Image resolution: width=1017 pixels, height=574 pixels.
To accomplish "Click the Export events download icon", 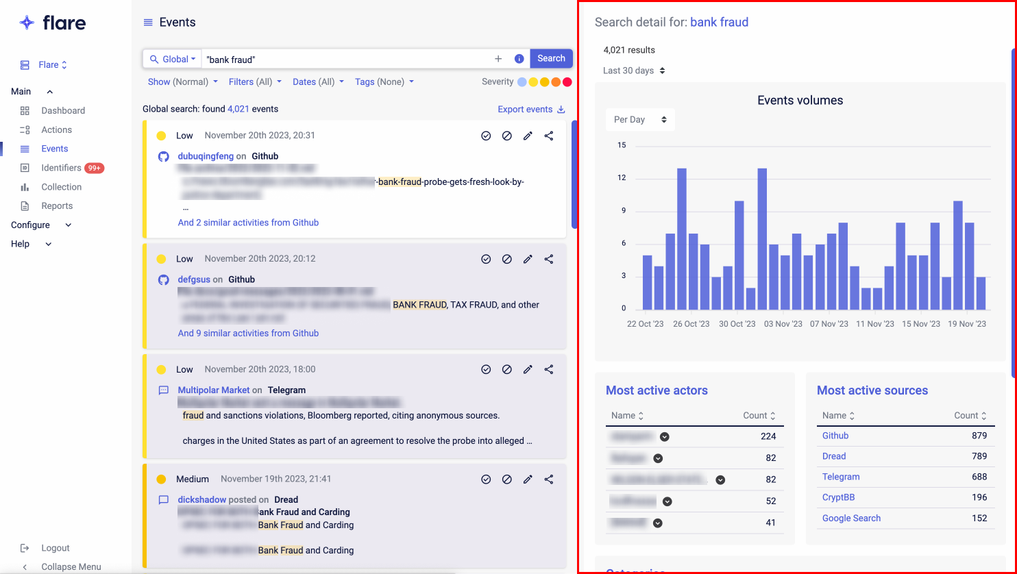I will point(561,110).
